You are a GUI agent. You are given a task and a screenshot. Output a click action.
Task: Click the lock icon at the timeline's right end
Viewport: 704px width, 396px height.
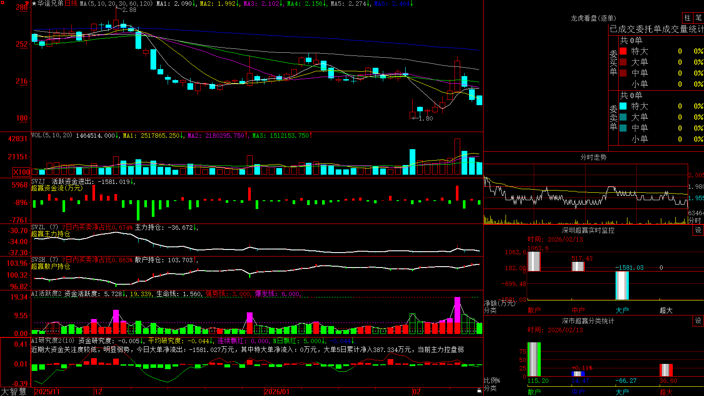coord(480,391)
